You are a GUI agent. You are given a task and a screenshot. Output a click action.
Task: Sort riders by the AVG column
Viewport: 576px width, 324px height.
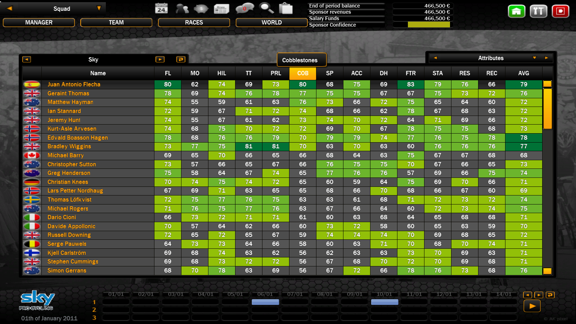coord(523,73)
